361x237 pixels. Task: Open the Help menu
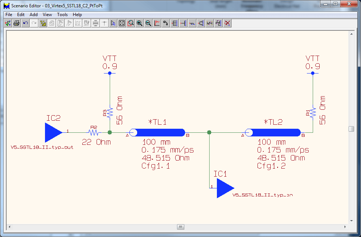78,15
